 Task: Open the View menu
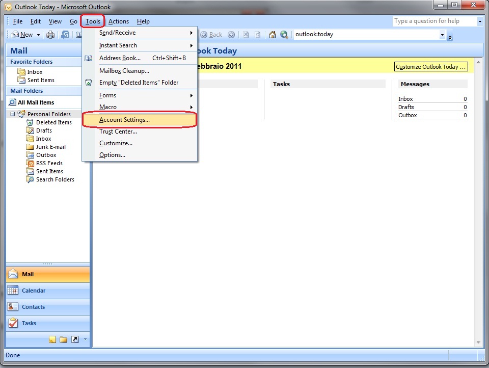click(x=55, y=21)
